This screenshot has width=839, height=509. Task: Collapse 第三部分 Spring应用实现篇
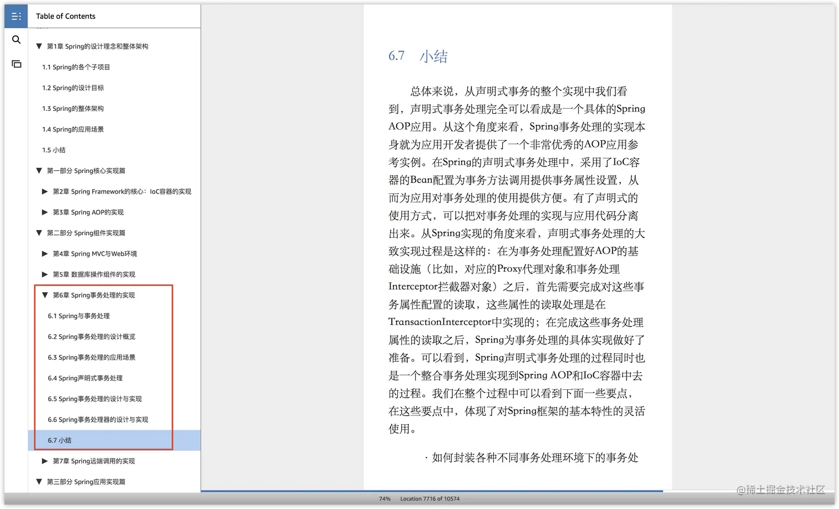(x=39, y=482)
